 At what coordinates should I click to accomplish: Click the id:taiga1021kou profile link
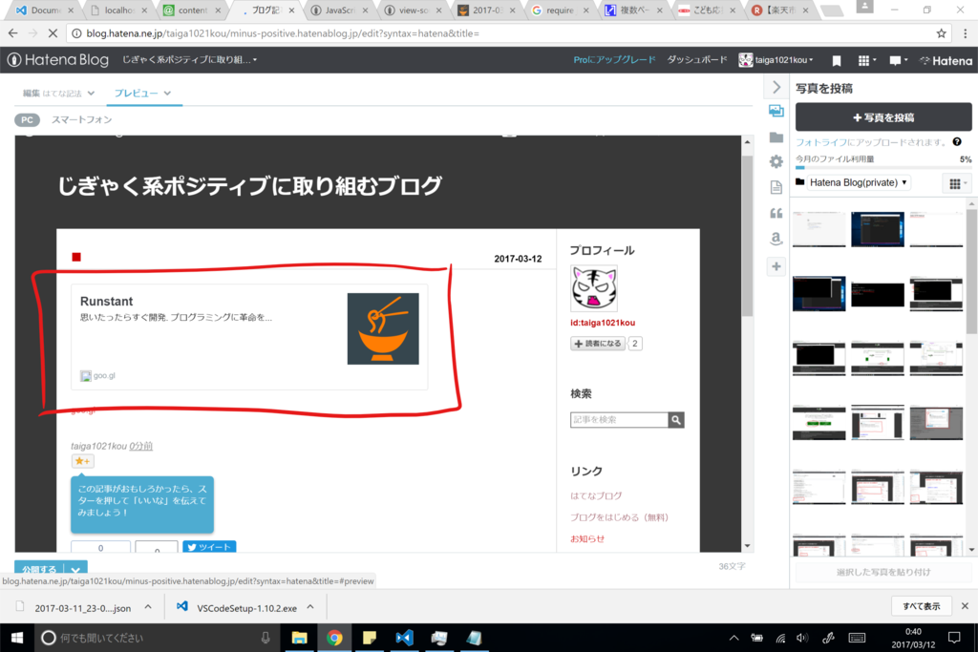[x=603, y=323]
